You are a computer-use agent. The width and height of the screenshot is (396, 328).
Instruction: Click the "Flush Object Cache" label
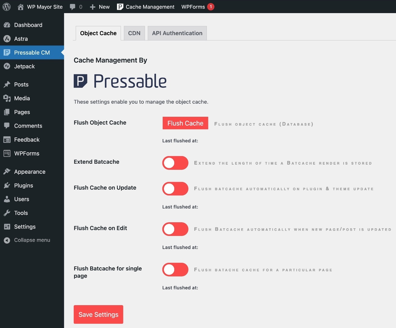tap(100, 123)
